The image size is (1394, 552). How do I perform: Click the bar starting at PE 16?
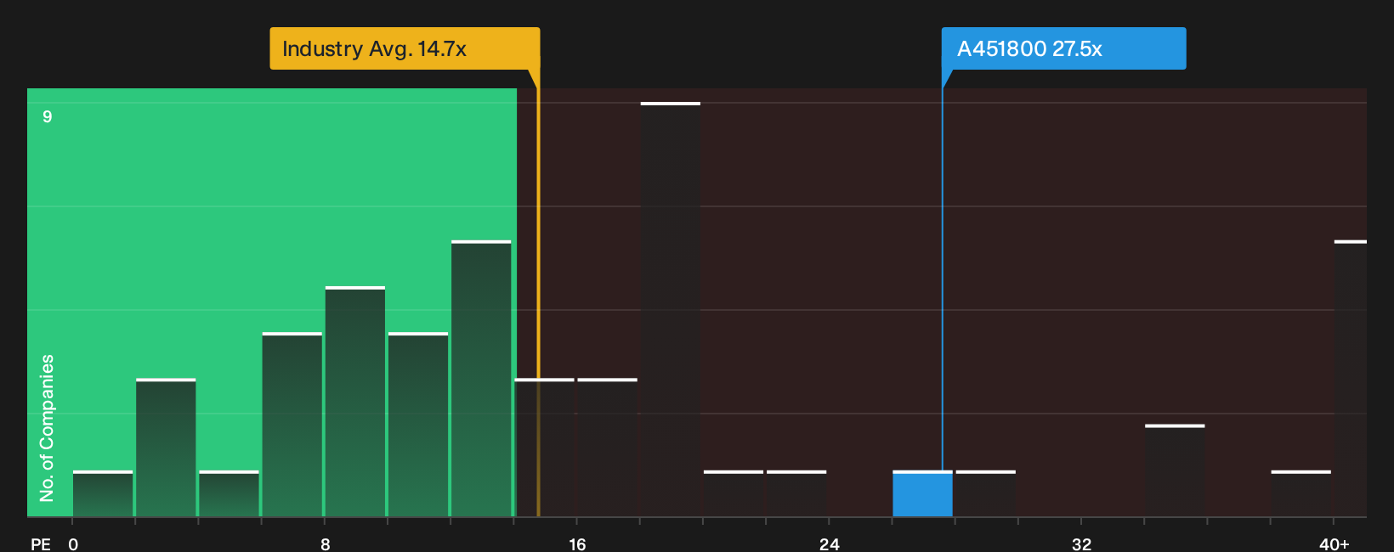pos(608,448)
